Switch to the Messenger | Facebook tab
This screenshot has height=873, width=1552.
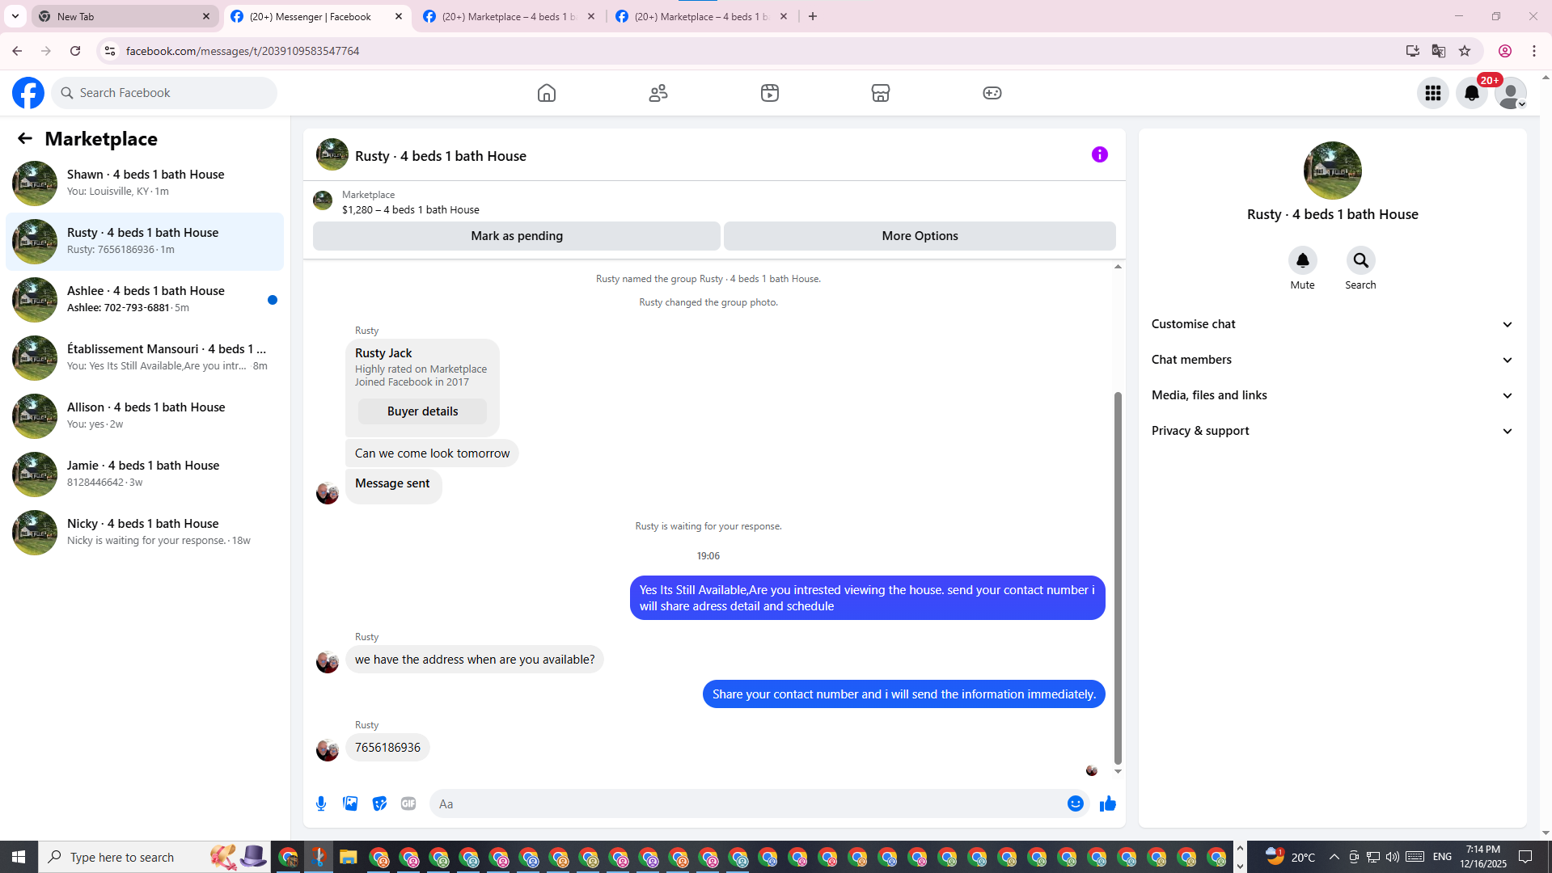(317, 16)
